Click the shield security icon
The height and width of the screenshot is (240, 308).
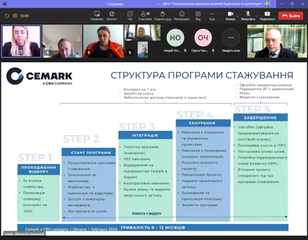click(x=7, y=16)
